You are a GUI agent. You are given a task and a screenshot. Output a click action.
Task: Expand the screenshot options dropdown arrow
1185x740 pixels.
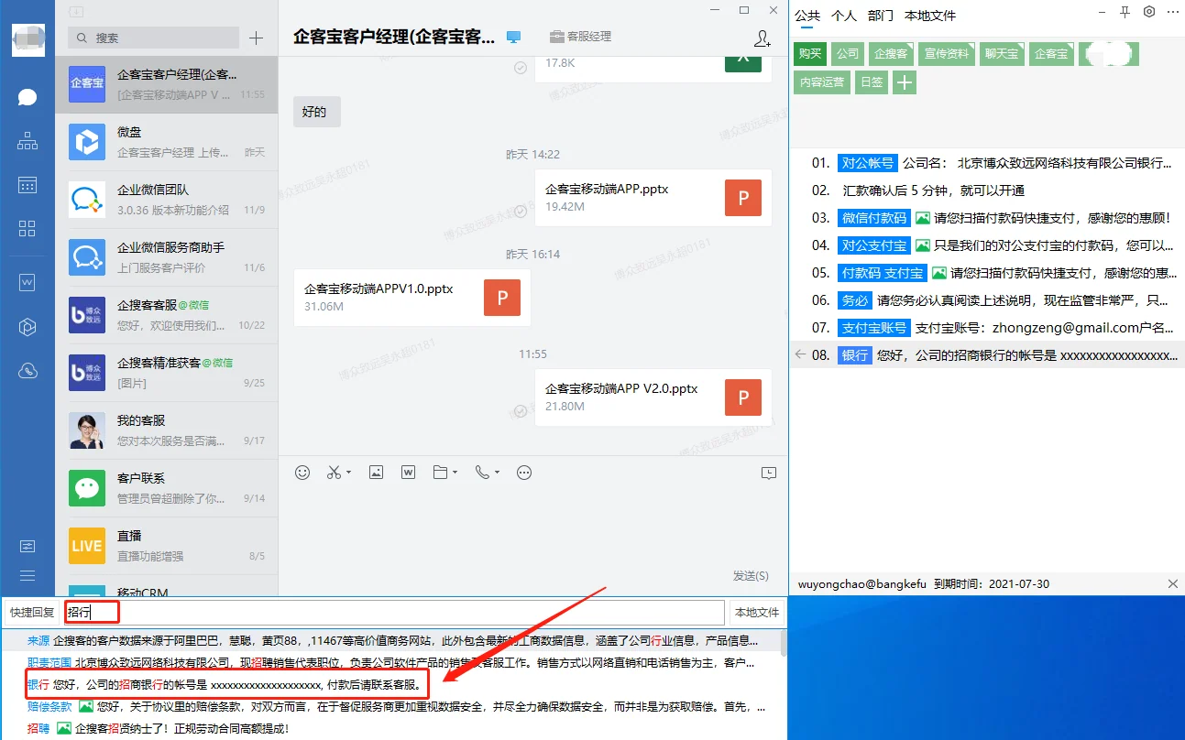point(348,473)
